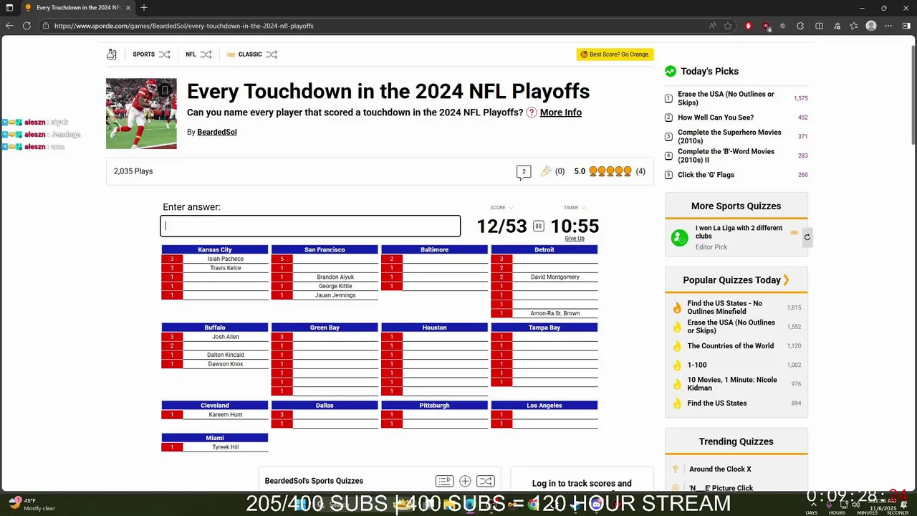
Task: Click the browser back arrow
Action: tap(9, 26)
